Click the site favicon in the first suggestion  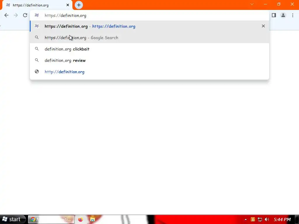pos(36,26)
